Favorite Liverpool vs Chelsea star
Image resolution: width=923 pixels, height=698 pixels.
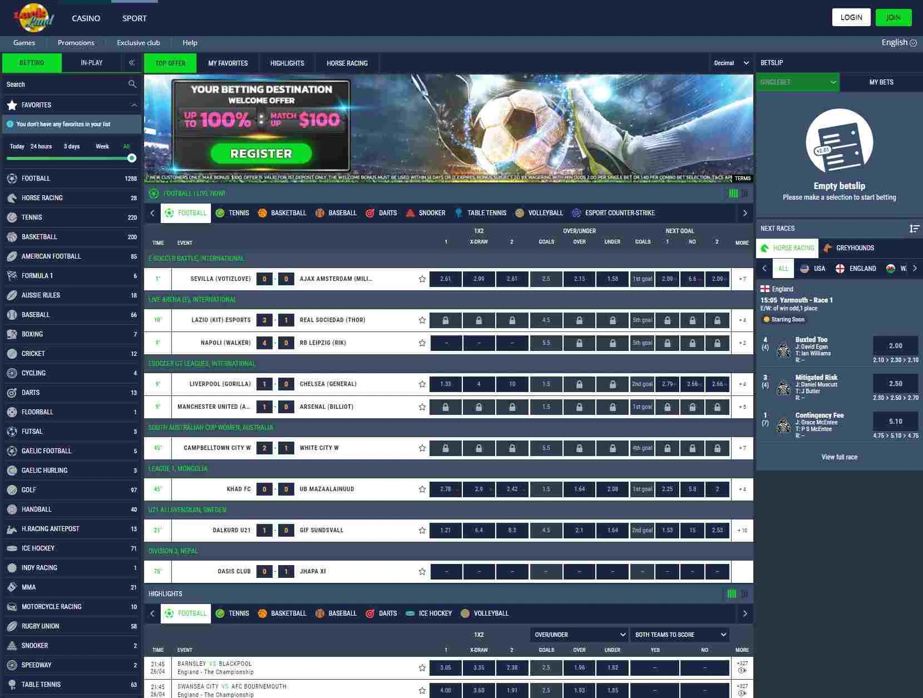tap(422, 384)
